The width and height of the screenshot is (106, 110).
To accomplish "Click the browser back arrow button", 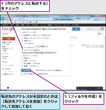I will [2, 19].
